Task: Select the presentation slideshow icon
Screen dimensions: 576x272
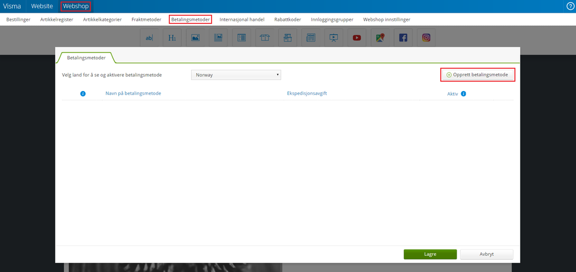Action: pyautogui.click(x=334, y=37)
